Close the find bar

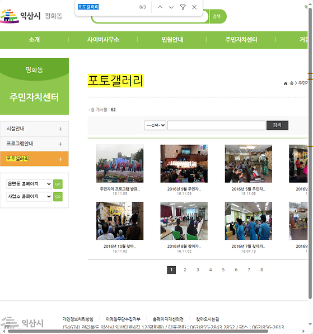194,7
